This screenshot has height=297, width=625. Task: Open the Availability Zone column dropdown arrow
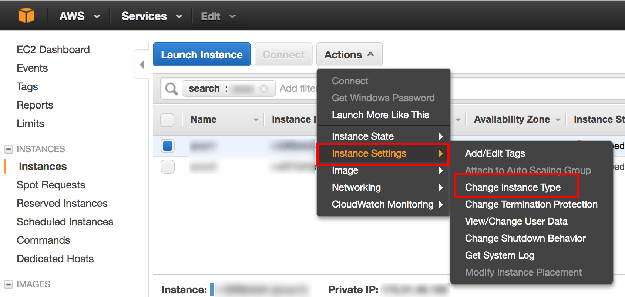[x=558, y=120]
